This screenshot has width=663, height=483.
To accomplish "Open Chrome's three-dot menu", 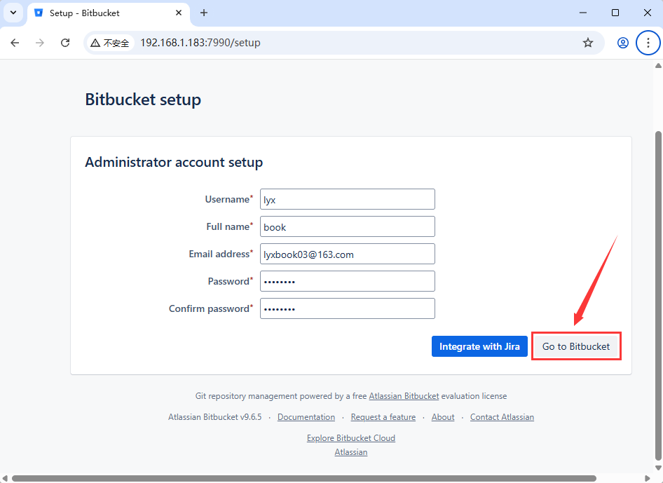I will pos(648,42).
